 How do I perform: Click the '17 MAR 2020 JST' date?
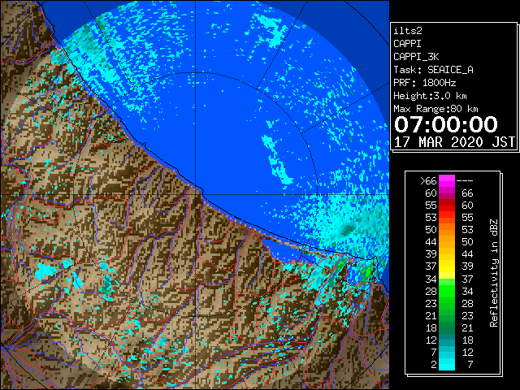[454, 142]
